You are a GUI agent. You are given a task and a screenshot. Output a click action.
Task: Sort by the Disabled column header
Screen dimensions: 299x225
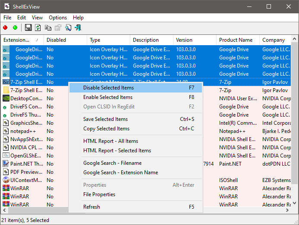click(65, 40)
